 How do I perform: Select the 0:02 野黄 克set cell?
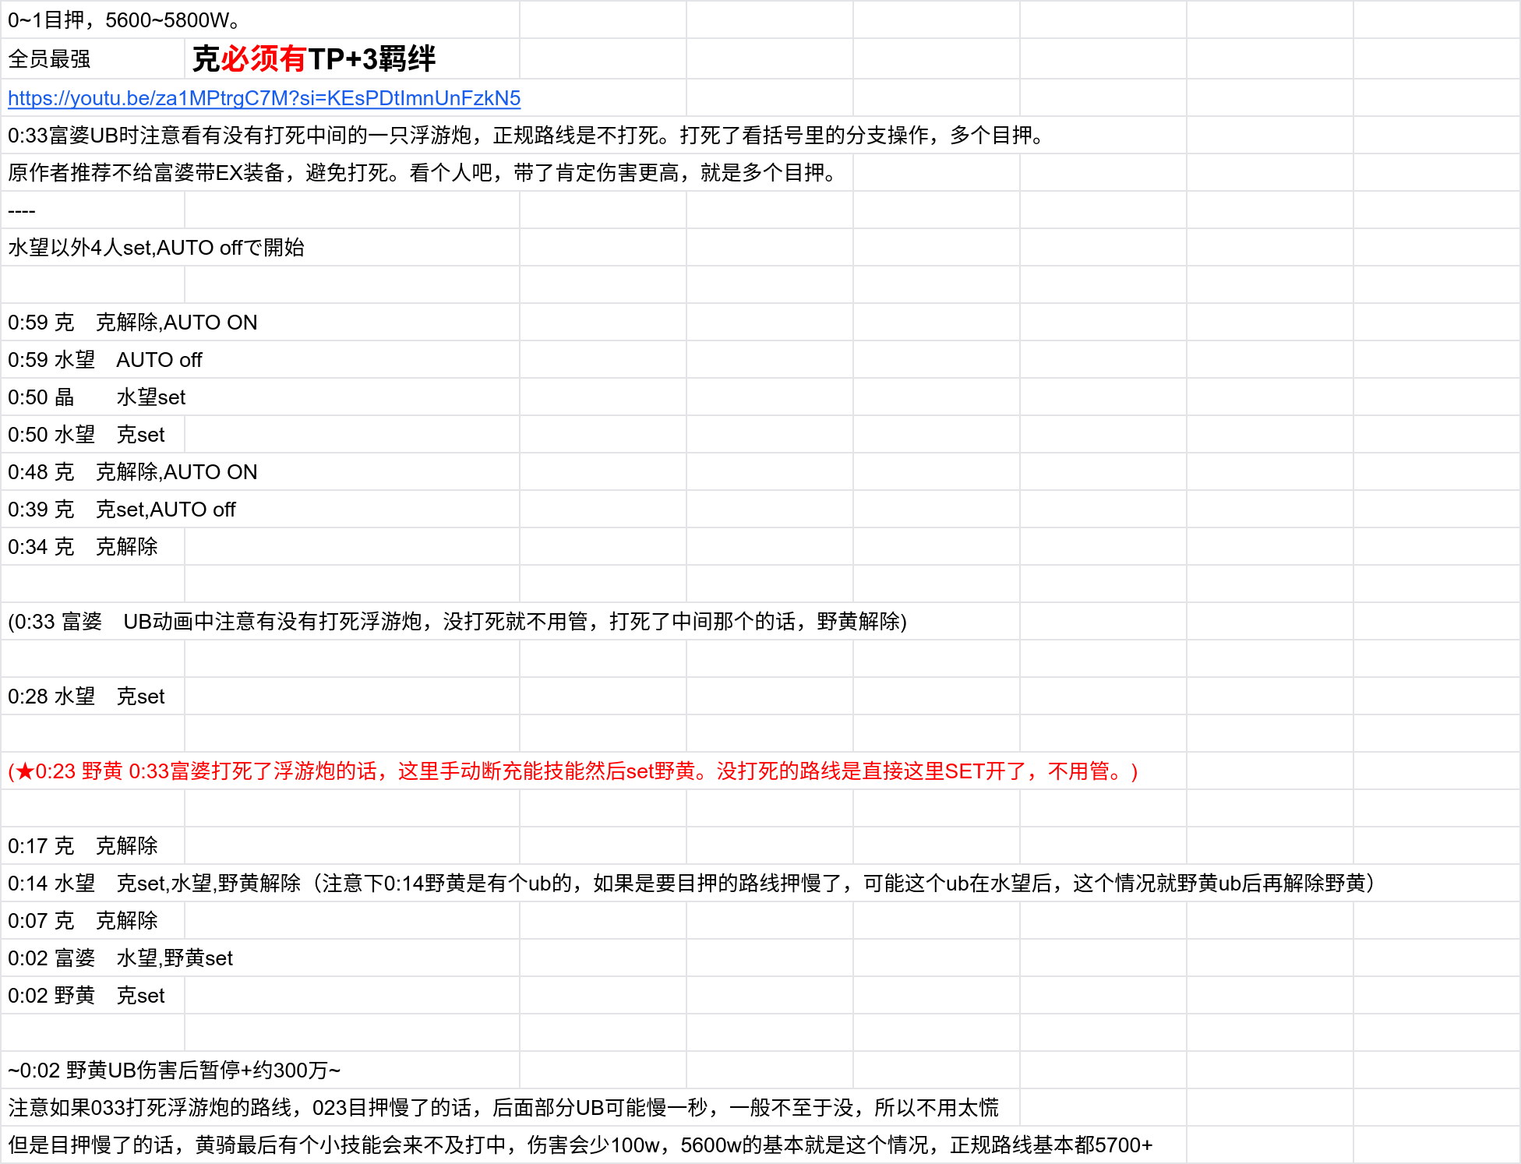coord(86,996)
